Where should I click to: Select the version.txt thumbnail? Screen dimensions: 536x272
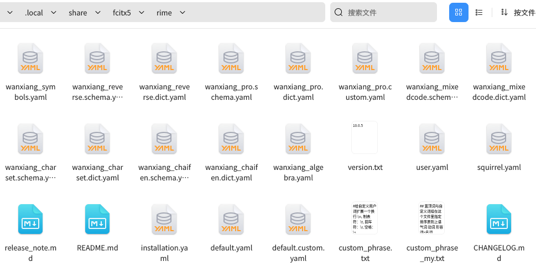tap(365, 137)
